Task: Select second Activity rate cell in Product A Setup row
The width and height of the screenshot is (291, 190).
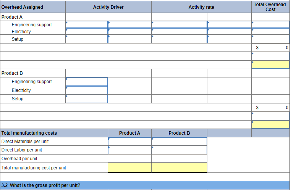Action: point(230,39)
